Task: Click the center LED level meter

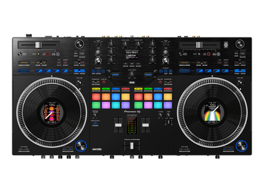Action: (x=132, y=125)
